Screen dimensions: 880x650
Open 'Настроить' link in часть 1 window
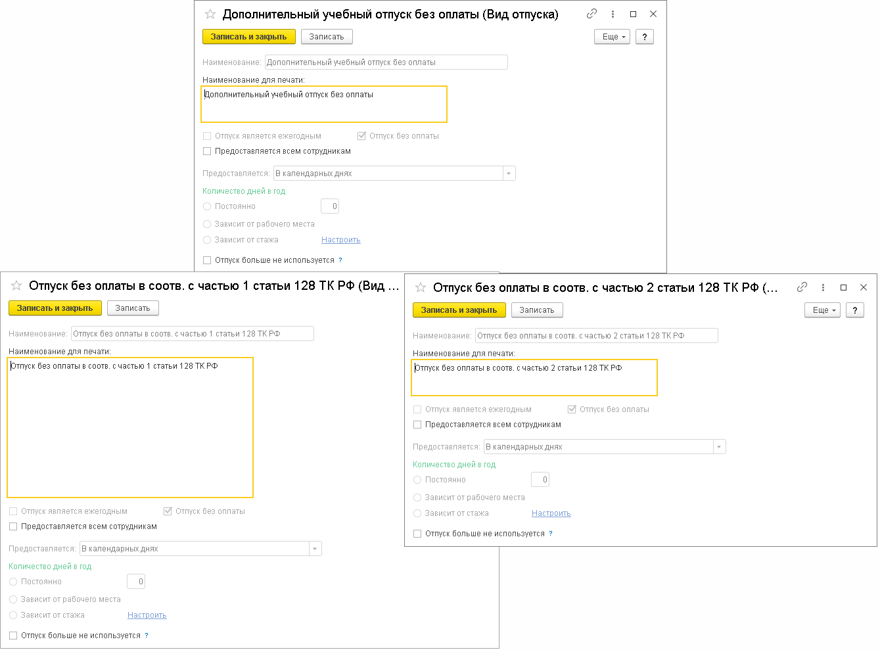point(147,615)
